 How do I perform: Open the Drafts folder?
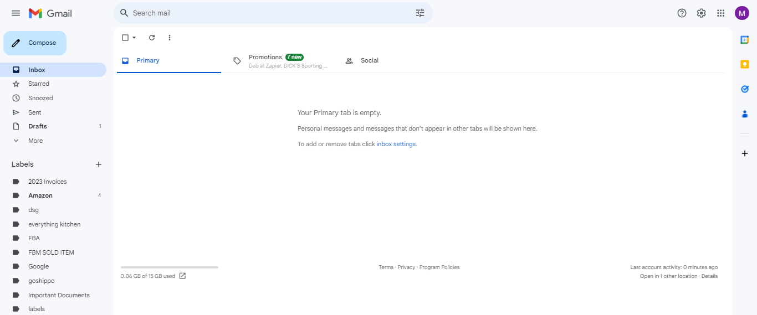pos(53,126)
